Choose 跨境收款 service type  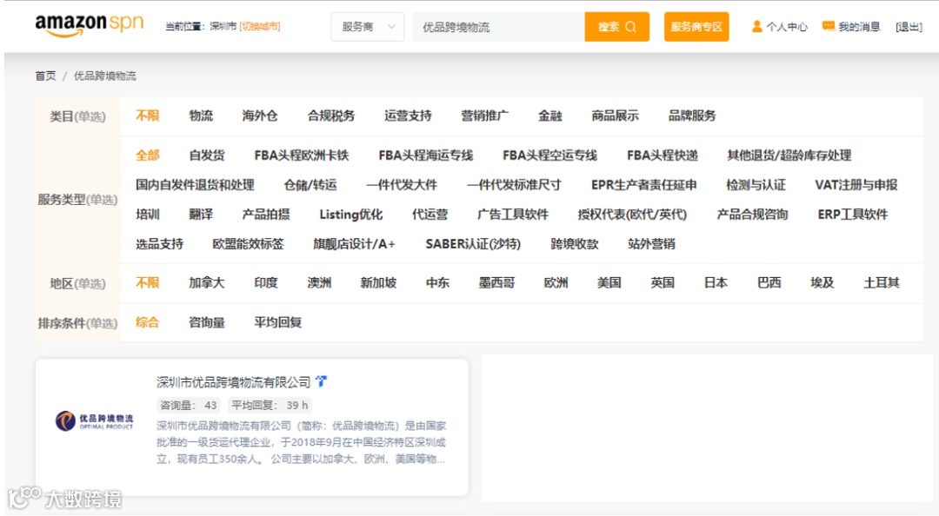[x=575, y=244]
